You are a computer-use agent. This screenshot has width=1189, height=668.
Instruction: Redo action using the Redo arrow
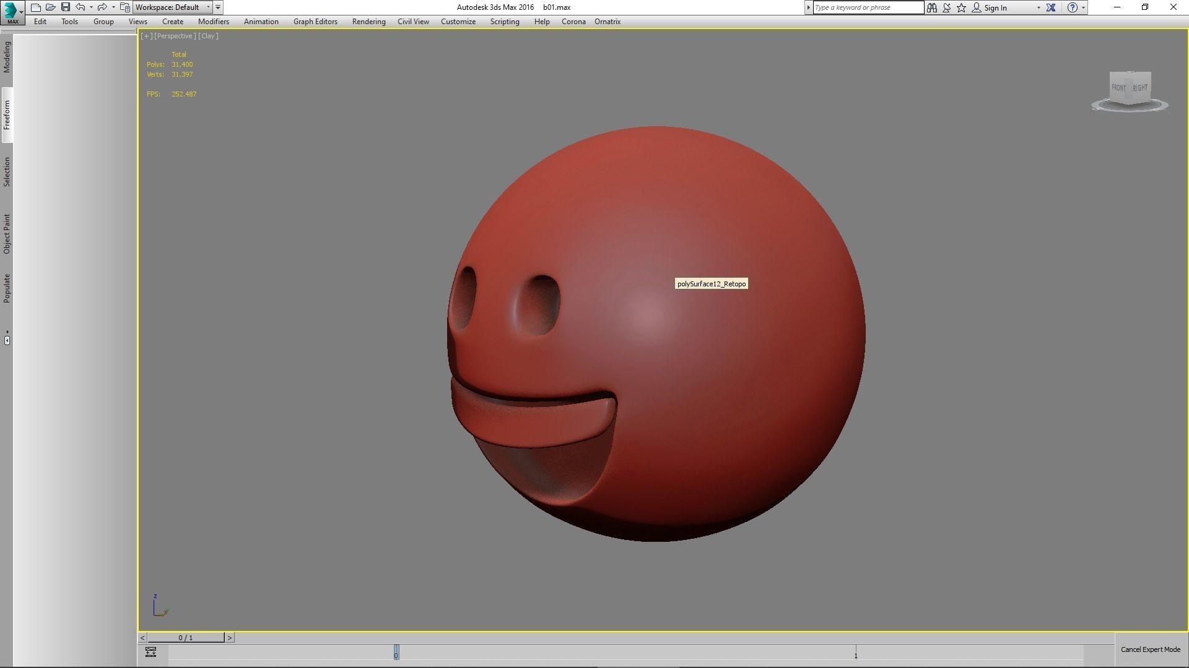[x=102, y=7]
